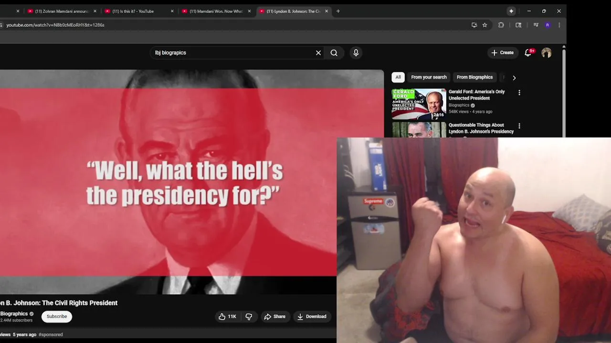Image resolution: width=611 pixels, height=343 pixels.
Task: Select the 'From Biographics' chip
Action: pyautogui.click(x=474, y=77)
